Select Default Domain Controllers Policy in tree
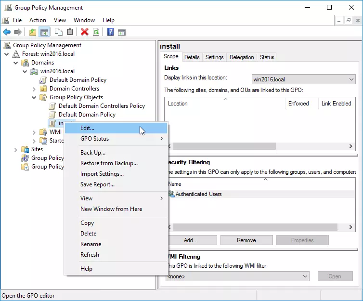Image resolution: width=363 pixels, height=301 pixels. (102, 106)
